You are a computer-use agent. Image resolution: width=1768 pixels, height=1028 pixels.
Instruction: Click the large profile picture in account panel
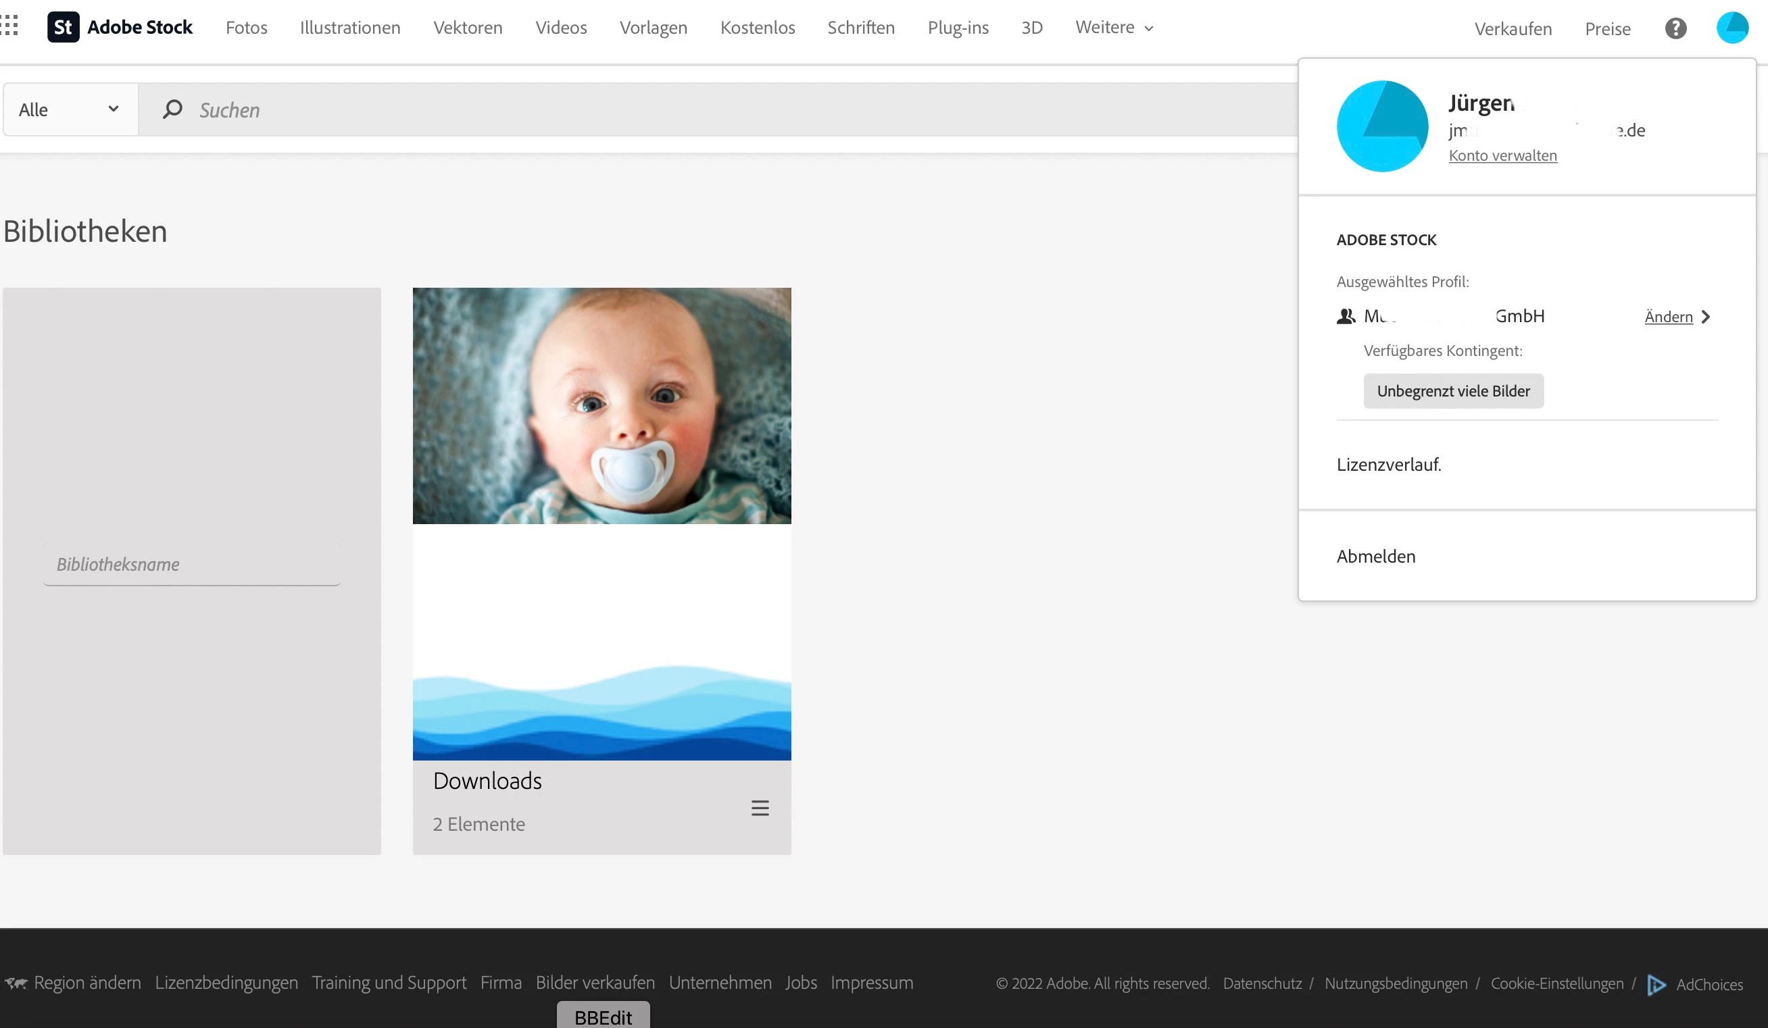(1382, 126)
